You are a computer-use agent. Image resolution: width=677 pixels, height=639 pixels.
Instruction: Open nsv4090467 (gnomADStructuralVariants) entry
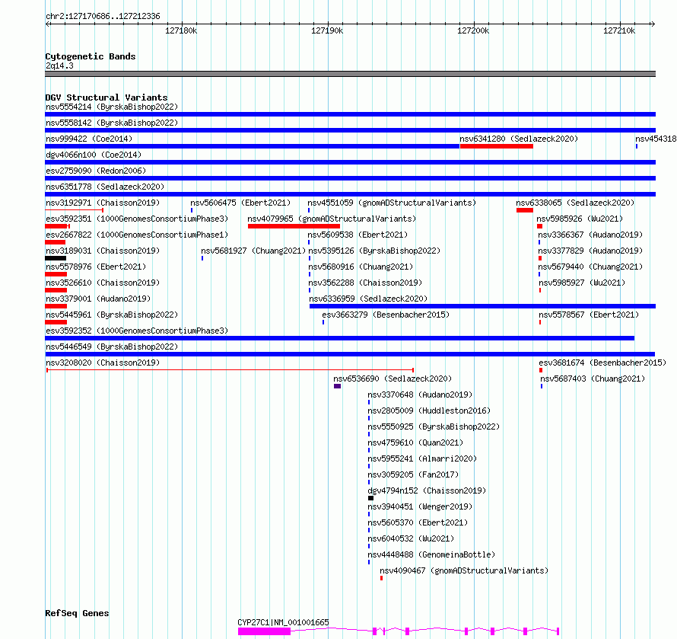[464, 570]
